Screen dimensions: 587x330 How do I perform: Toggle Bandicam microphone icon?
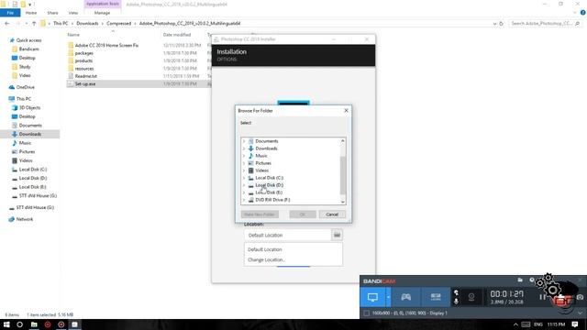pyautogui.click(x=456, y=302)
